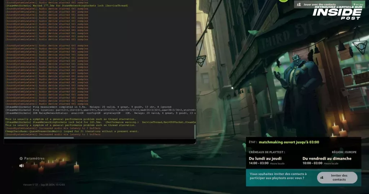
Task: Click the 'Ping location: par=12+1' console line
Action: (101, 110)
